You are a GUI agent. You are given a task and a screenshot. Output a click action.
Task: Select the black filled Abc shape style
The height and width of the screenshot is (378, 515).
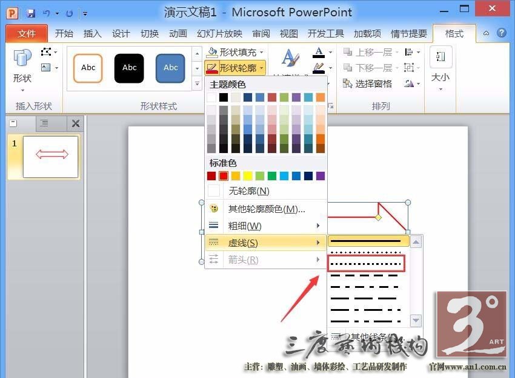[129, 68]
